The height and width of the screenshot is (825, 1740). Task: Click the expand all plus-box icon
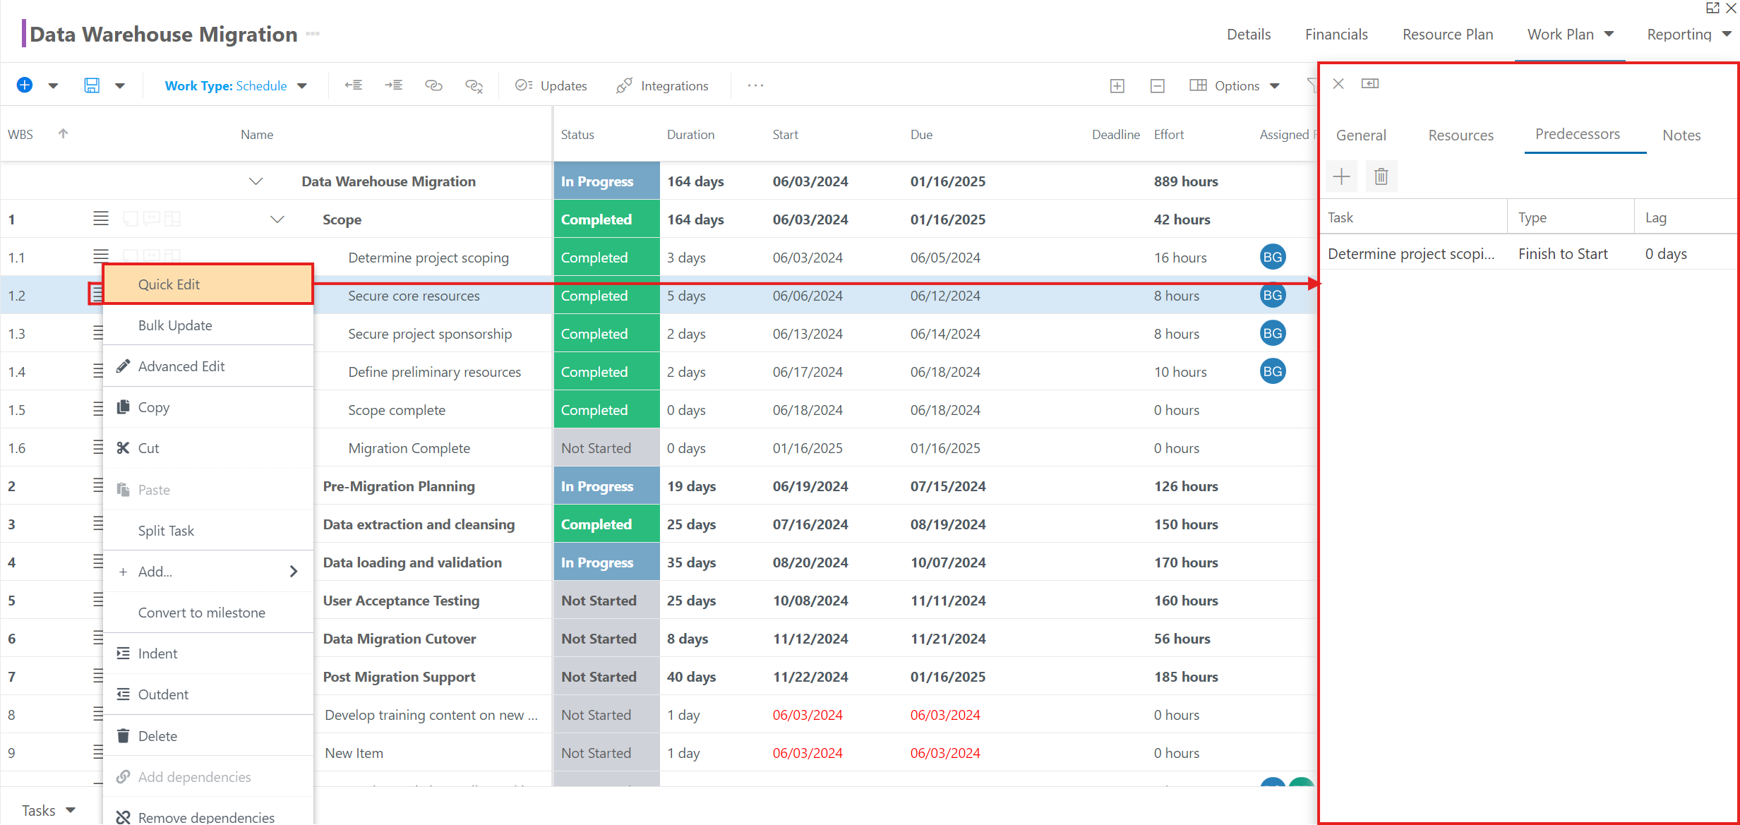point(1117,86)
